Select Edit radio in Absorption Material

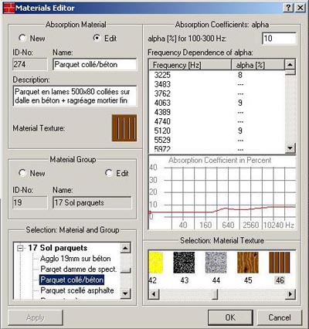click(x=97, y=38)
